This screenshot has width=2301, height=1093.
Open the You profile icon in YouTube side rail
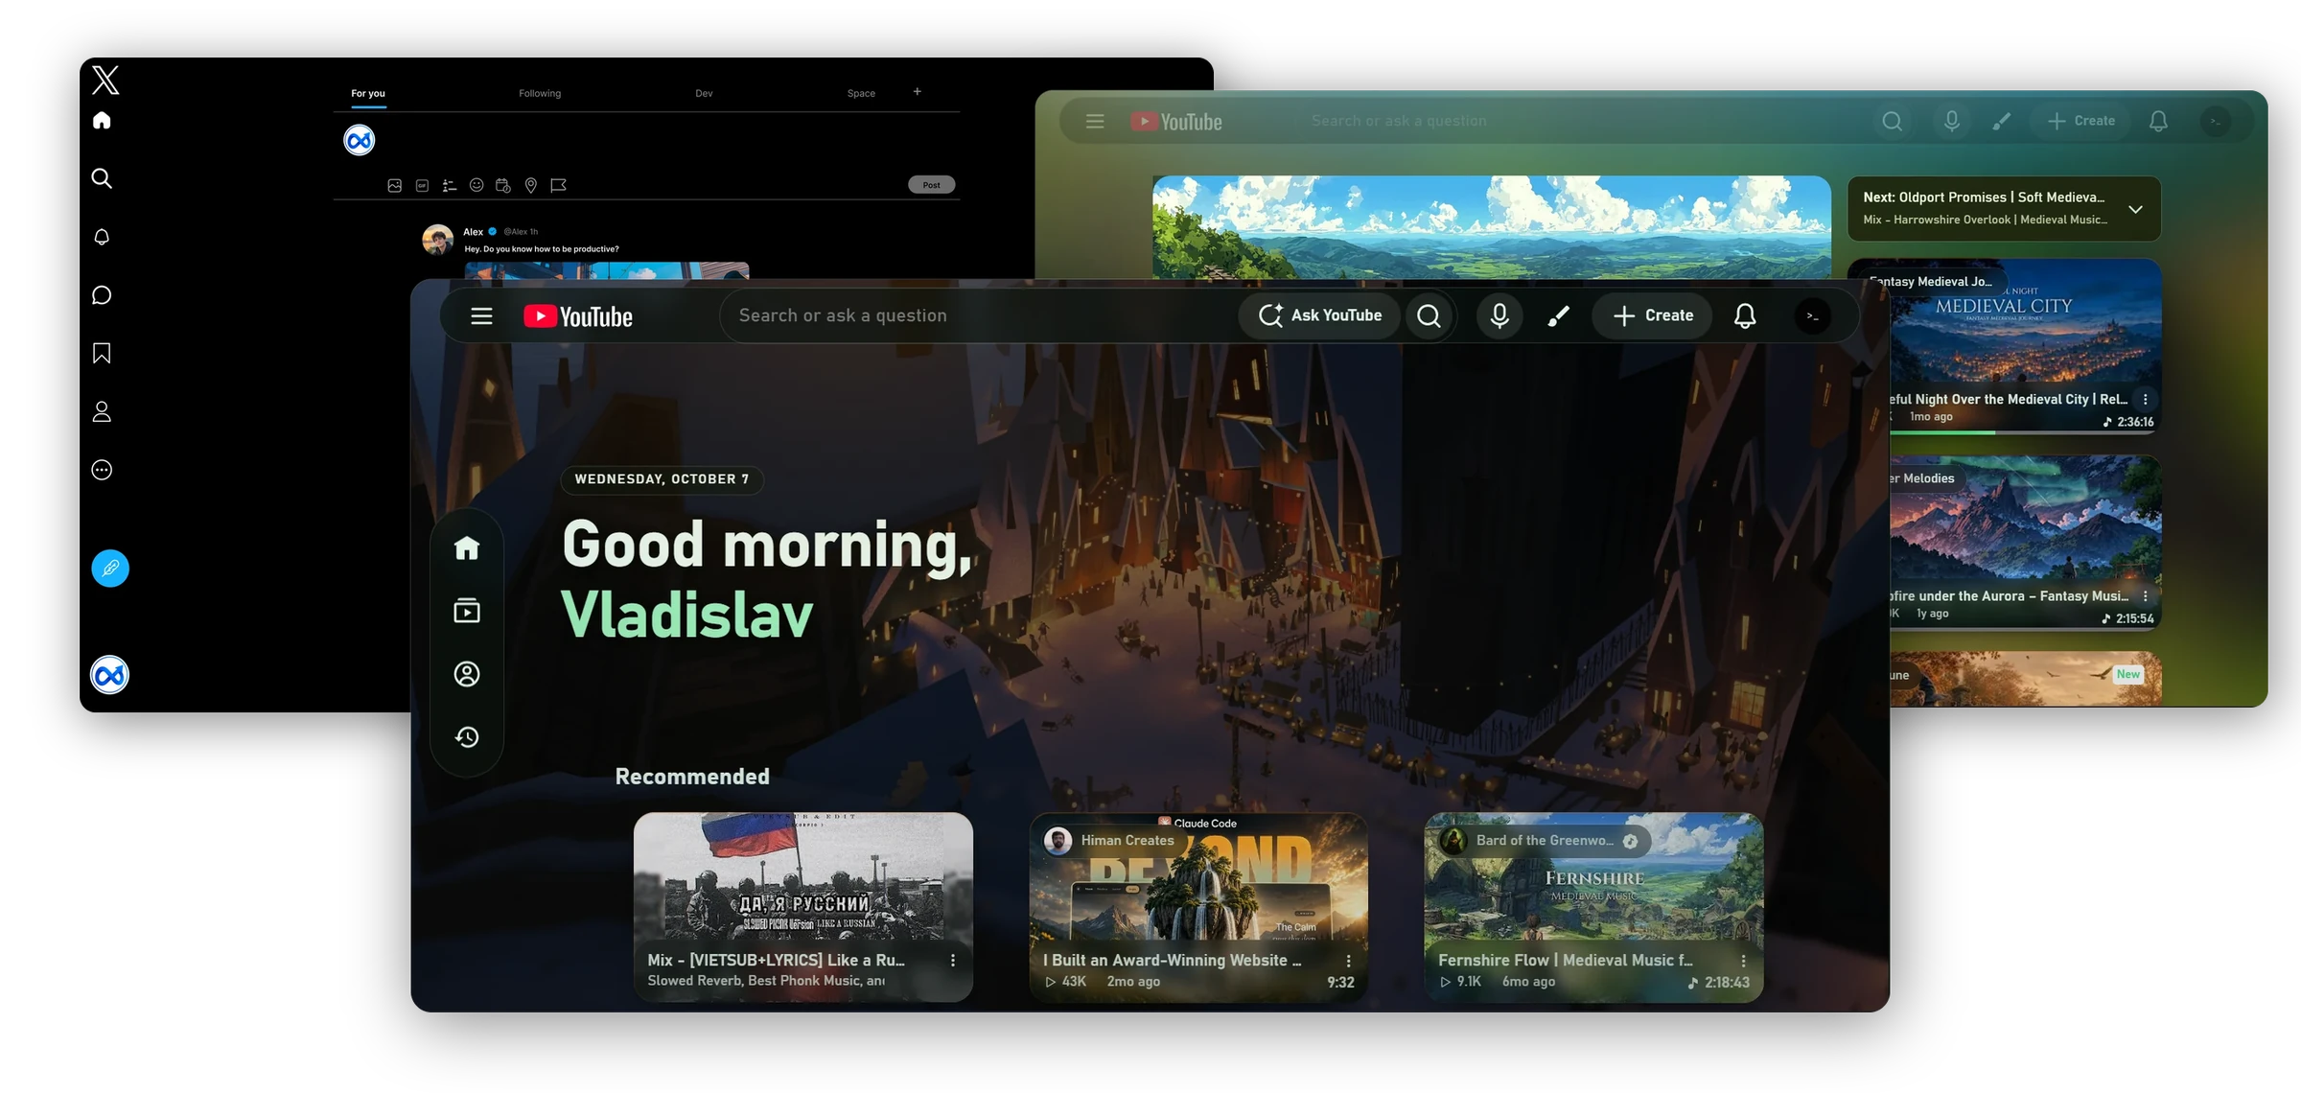tap(467, 674)
